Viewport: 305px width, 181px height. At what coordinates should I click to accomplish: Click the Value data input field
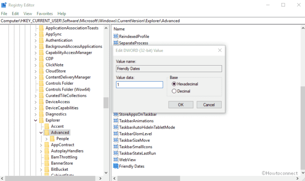[x=139, y=85]
